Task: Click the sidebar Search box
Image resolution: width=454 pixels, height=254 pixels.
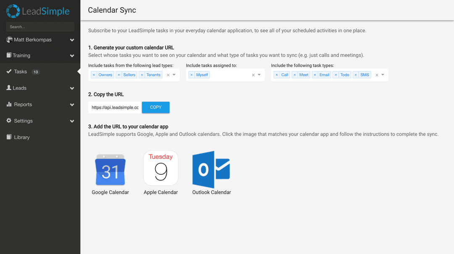Action: (x=40, y=27)
